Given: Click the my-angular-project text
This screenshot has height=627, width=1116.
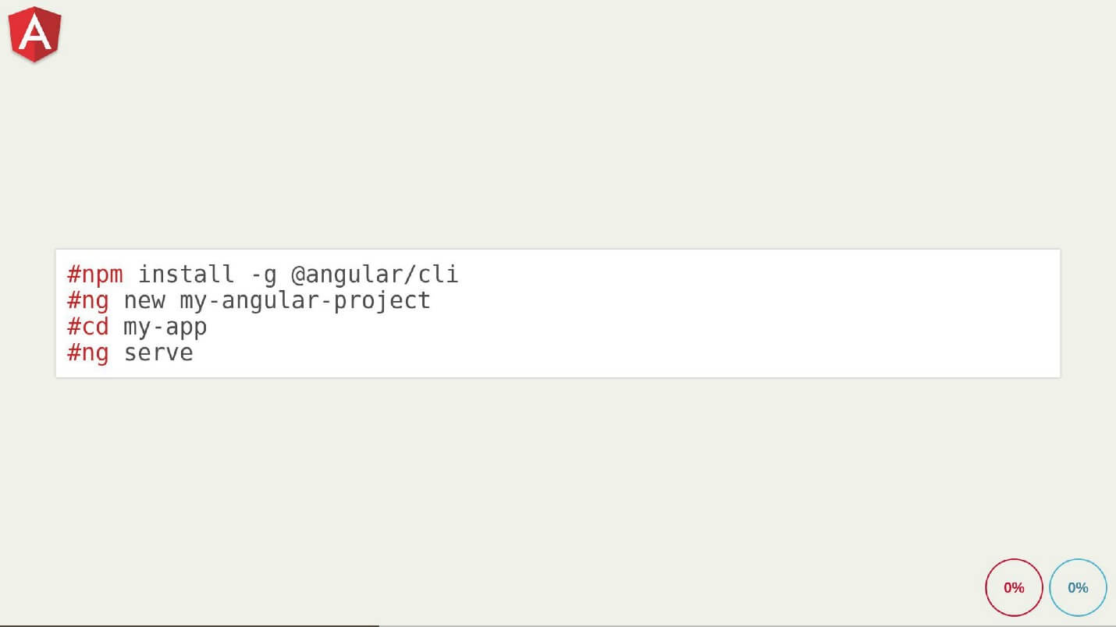Looking at the screenshot, I should pyautogui.click(x=304, y=300).
